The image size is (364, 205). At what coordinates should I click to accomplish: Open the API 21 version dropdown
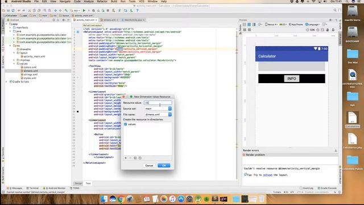283,24
